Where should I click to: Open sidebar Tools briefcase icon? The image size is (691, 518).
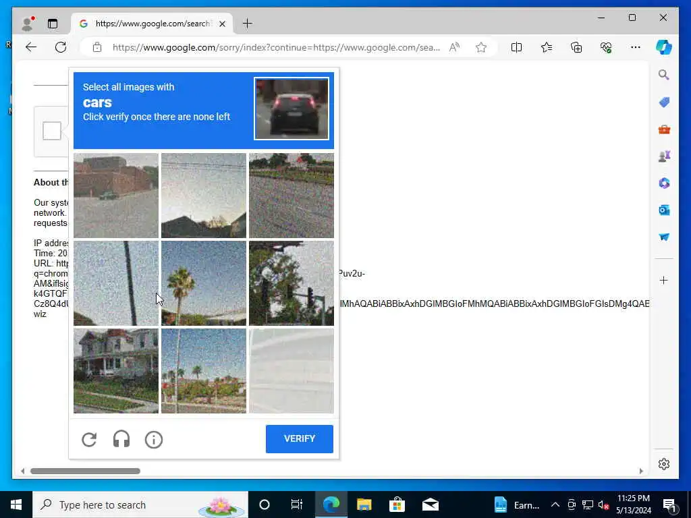(x=664, y=129)
